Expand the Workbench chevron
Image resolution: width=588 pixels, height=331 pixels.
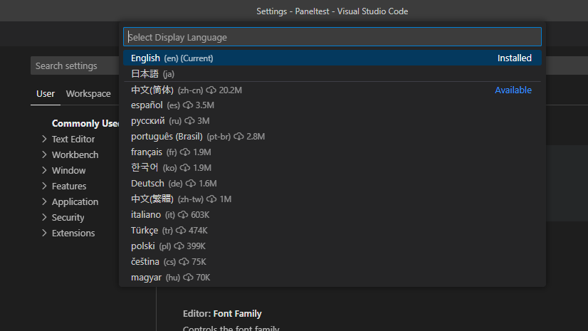click(44, 154)
